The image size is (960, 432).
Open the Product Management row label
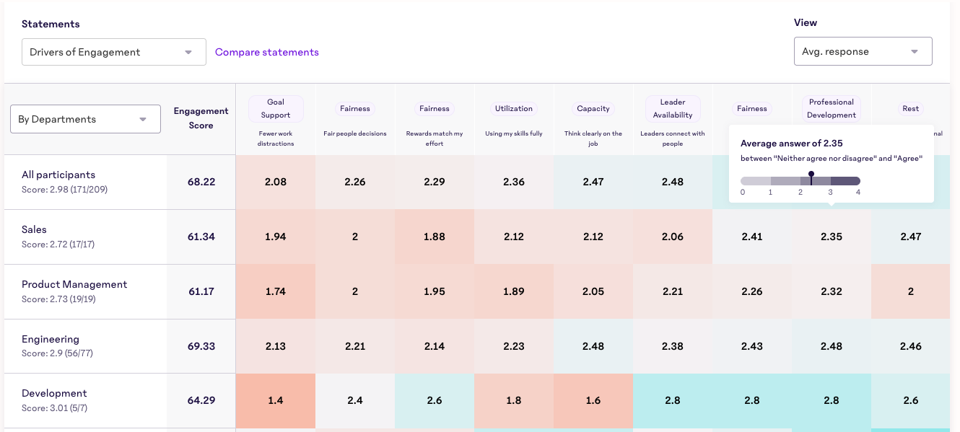pos(74,284)
